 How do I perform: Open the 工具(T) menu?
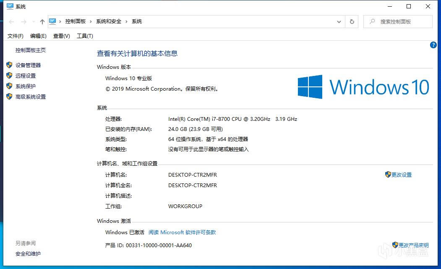coord(85,36)
